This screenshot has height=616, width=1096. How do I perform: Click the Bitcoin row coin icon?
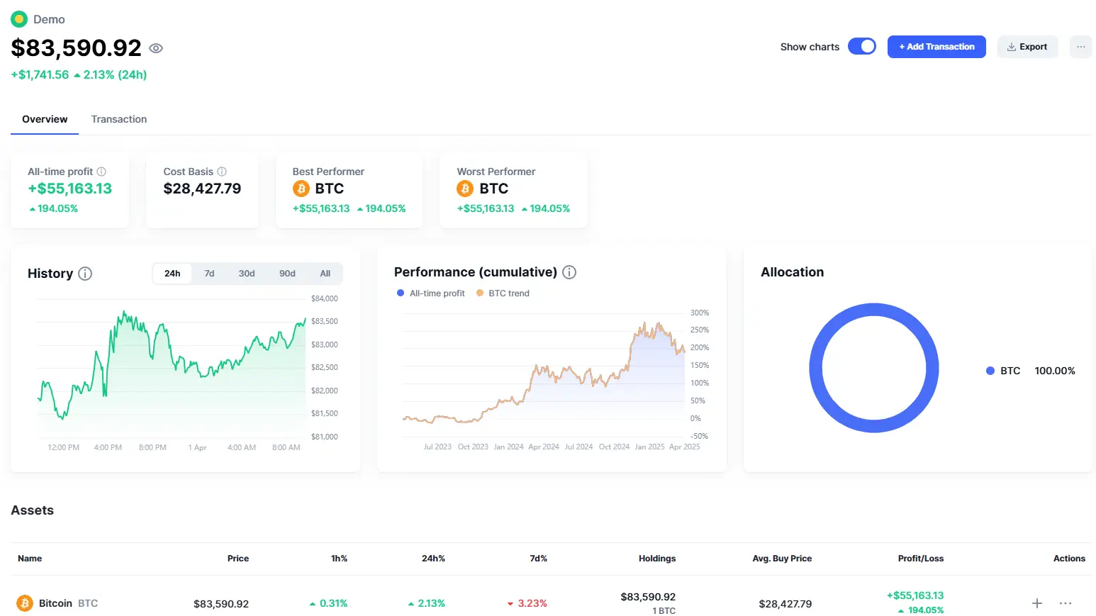click(x=25, y=603)
